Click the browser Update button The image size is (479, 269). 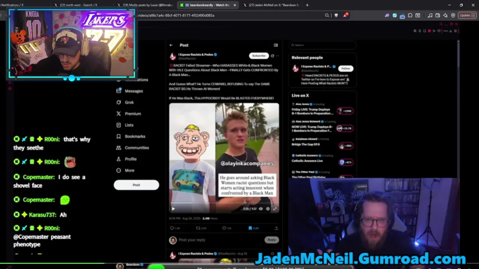tap(467, 15)
